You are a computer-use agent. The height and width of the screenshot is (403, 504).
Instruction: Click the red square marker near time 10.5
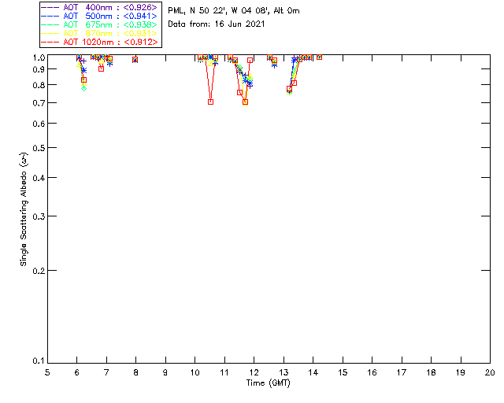click(210, 102)
